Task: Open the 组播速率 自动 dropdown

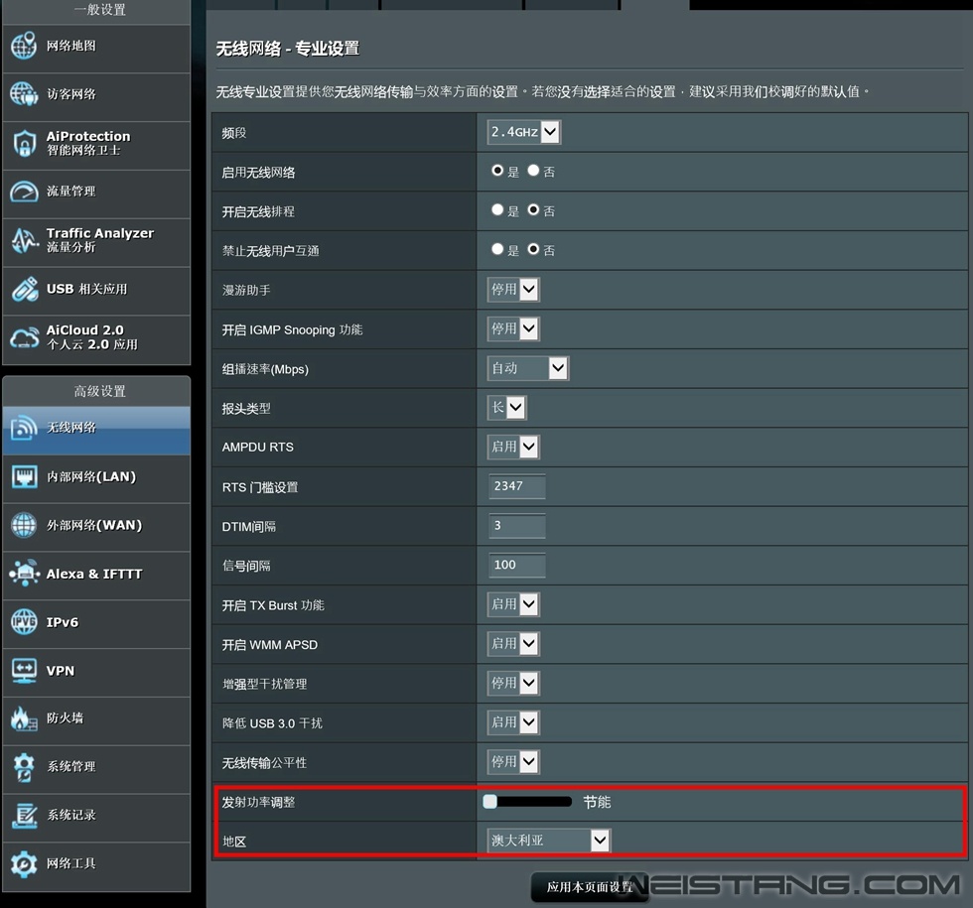Action: coord(527,368)
